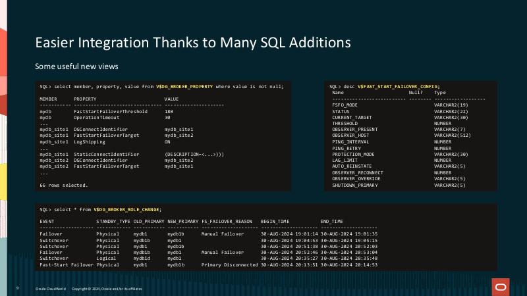Click the EVENT column header
The width and height of the screenshot is (527, 296).
click(x=47, y=222)
